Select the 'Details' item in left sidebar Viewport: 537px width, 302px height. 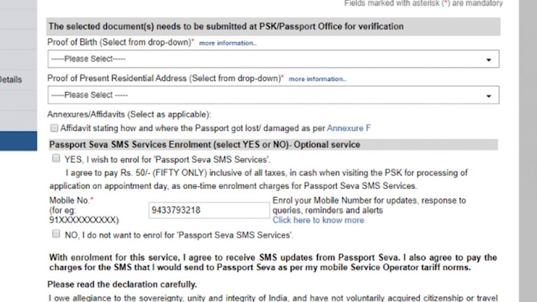[x=10, y=80]
